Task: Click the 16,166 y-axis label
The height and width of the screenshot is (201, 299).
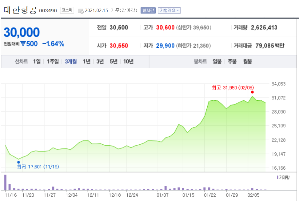Action: [x=279, y=168]
